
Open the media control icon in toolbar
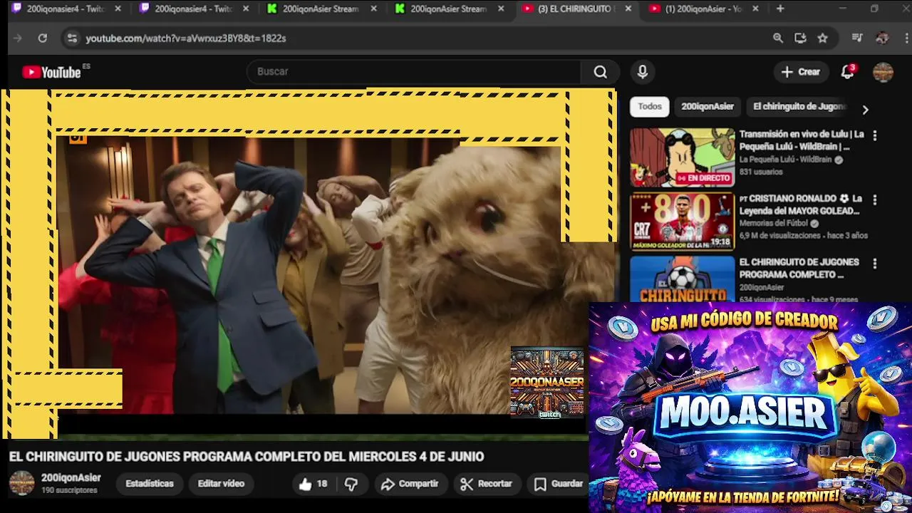(857, 38)
